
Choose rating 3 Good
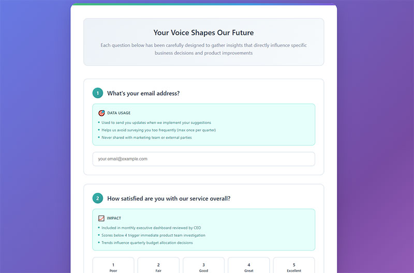pos(203,265)
